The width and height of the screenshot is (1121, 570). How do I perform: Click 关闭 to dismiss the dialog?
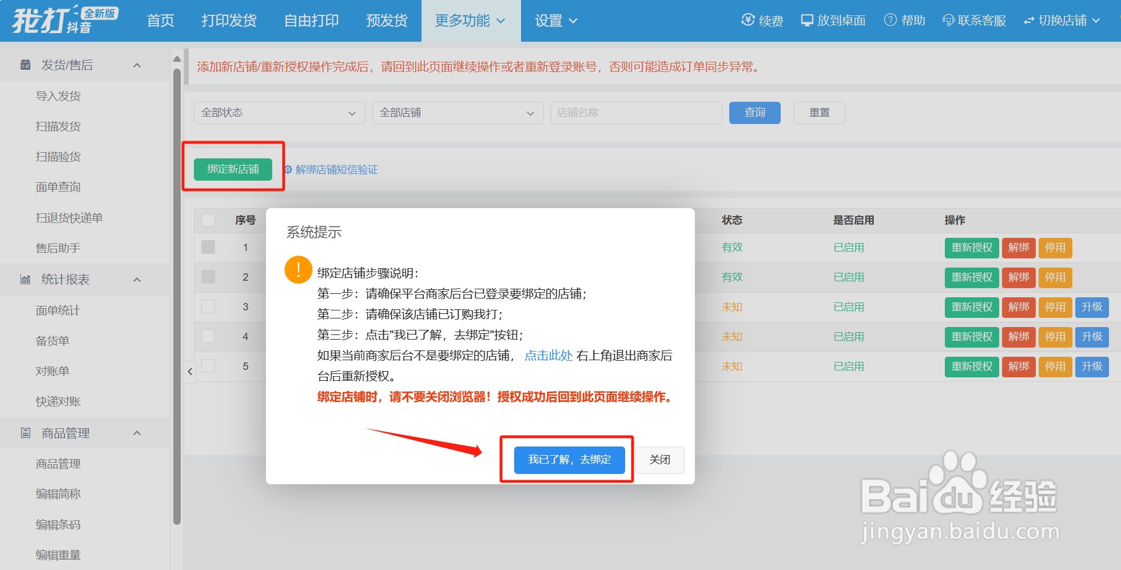coord(660,460)
